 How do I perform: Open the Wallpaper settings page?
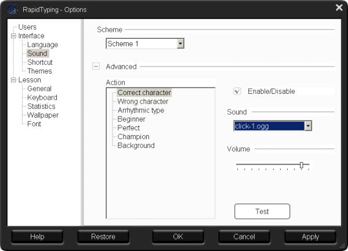[x=43, y=115]
